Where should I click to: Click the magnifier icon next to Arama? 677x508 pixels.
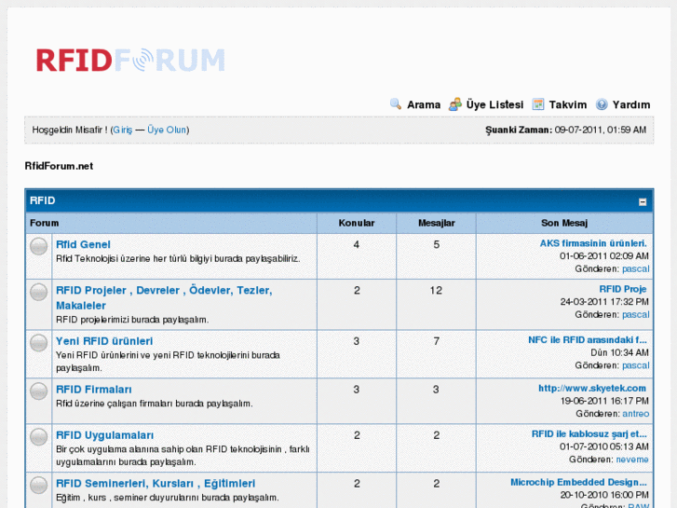coord(396,104)
